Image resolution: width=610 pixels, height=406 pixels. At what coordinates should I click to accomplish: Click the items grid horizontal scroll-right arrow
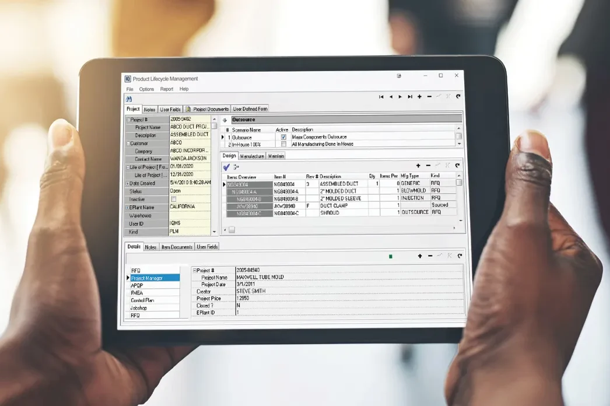(454, 228)
